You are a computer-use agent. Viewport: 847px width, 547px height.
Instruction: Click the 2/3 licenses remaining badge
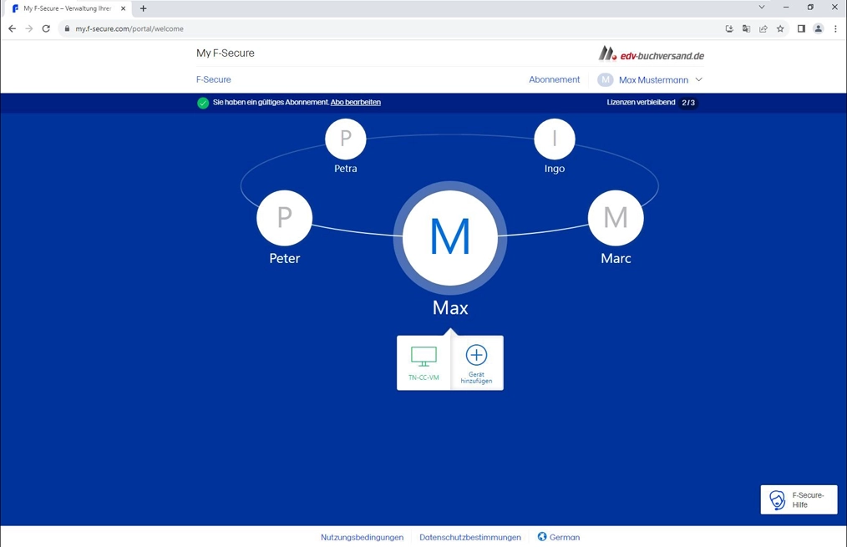[688, 103]
